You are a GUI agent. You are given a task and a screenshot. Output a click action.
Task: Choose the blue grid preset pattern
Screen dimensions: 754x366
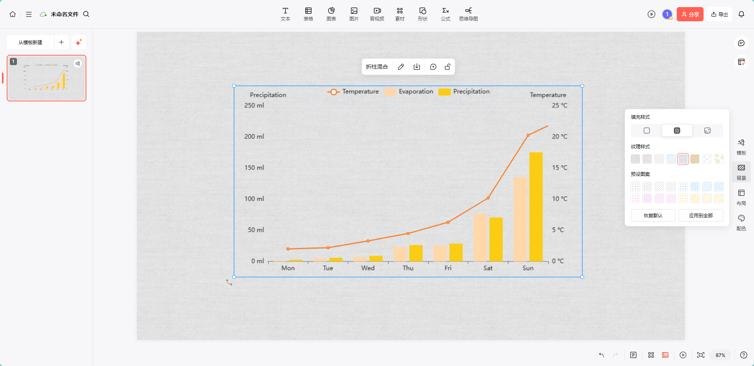point(695,187)
